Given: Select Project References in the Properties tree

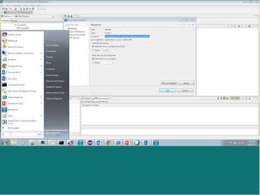Looking at the screenshot, I should click(77, 31).
